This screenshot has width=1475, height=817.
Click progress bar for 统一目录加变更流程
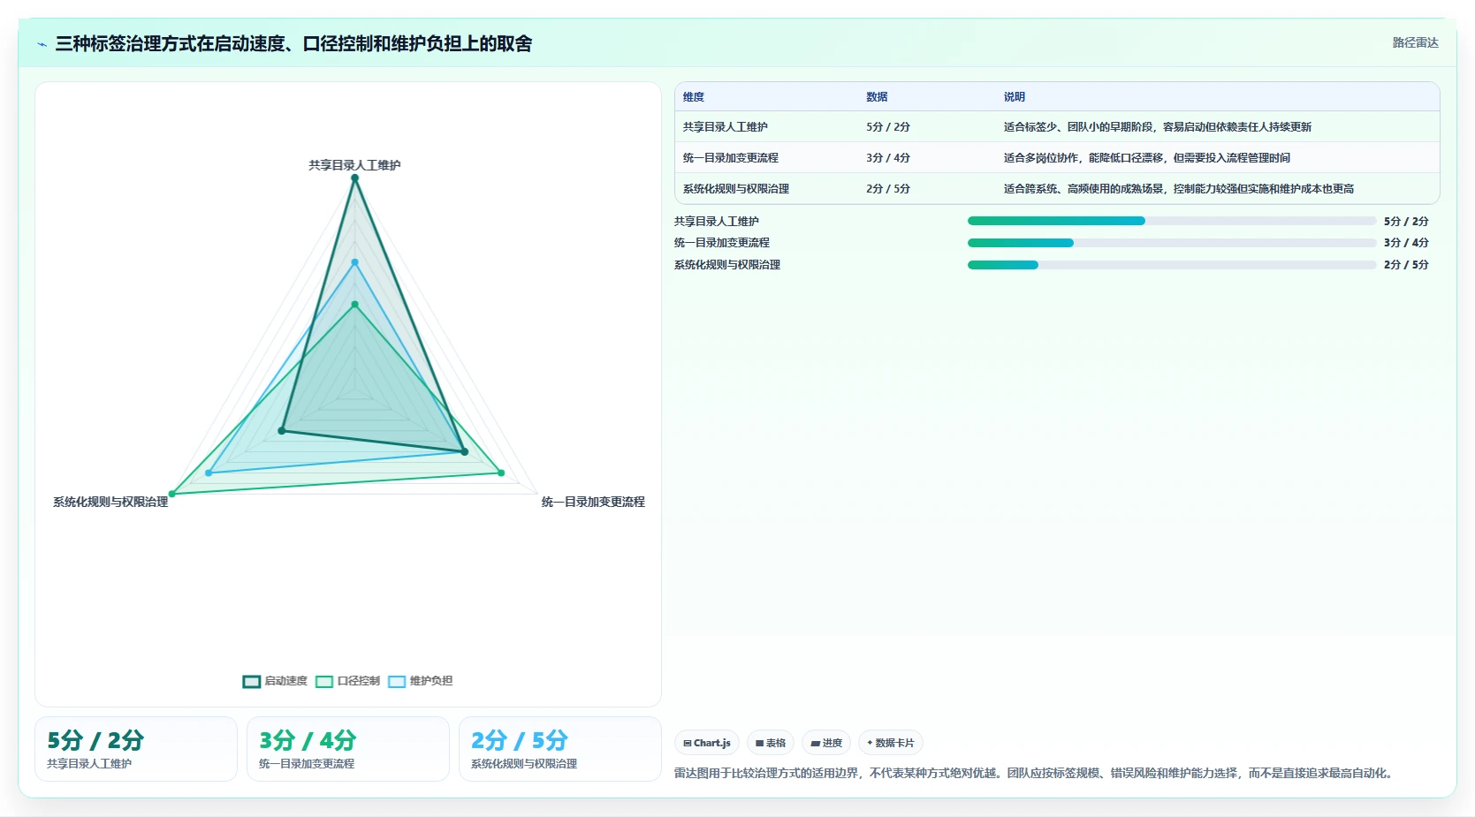tap(1172, 243)
